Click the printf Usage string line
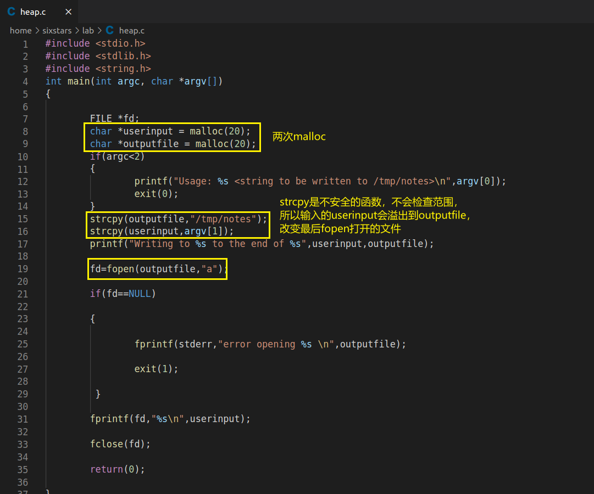Image resolution: width=594 pixels, height=494 pixels. pos(320,181)
